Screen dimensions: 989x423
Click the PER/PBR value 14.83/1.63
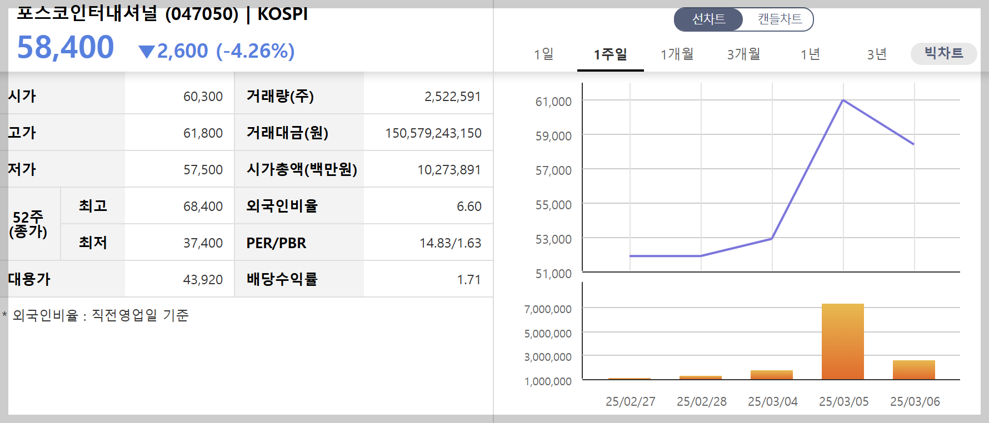(450, 243)
